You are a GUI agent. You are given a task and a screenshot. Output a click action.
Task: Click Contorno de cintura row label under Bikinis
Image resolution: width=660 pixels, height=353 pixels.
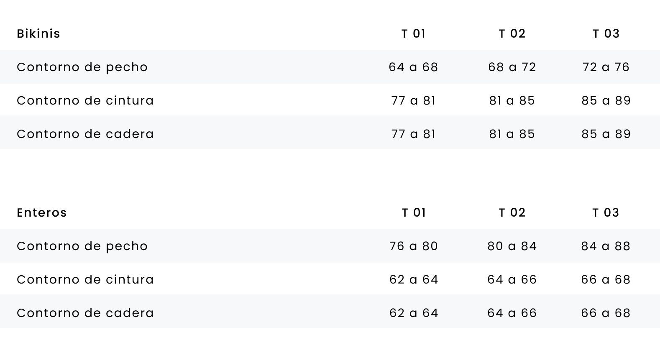(85, 100)
